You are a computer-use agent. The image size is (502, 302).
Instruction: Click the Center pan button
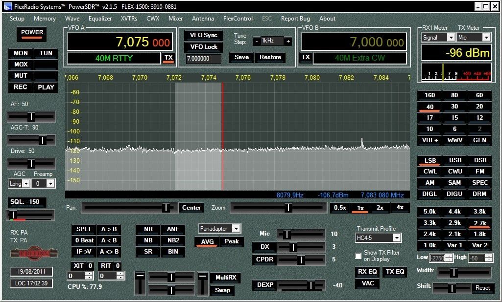[x=191, y=208]
